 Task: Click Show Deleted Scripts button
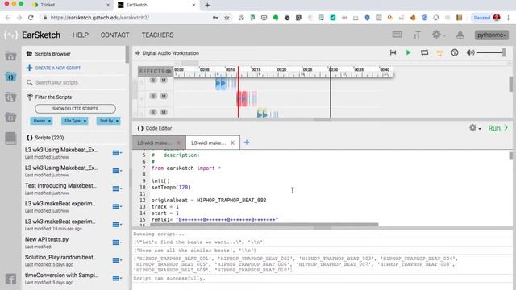point(75,109)
